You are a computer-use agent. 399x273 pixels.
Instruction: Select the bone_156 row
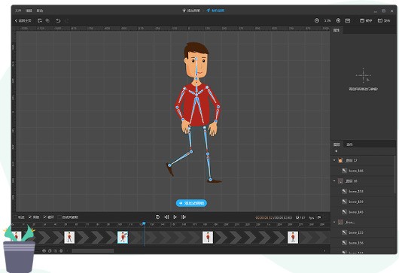click(363, 243)
